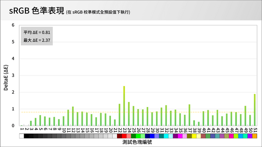Click x-axis patch number 30
Screen dimensions: 262x147
point(157,130)
